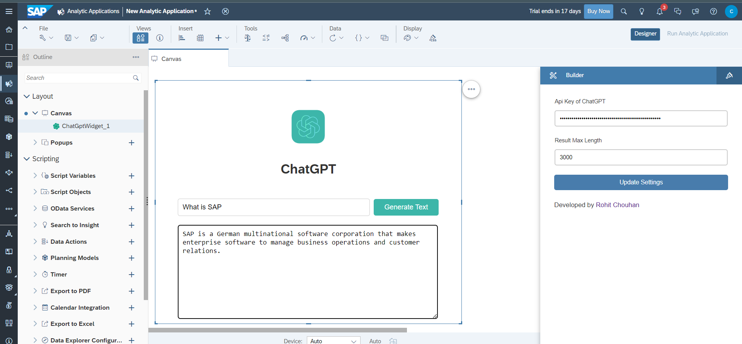Click the Generate Text button

pos(406,207)
